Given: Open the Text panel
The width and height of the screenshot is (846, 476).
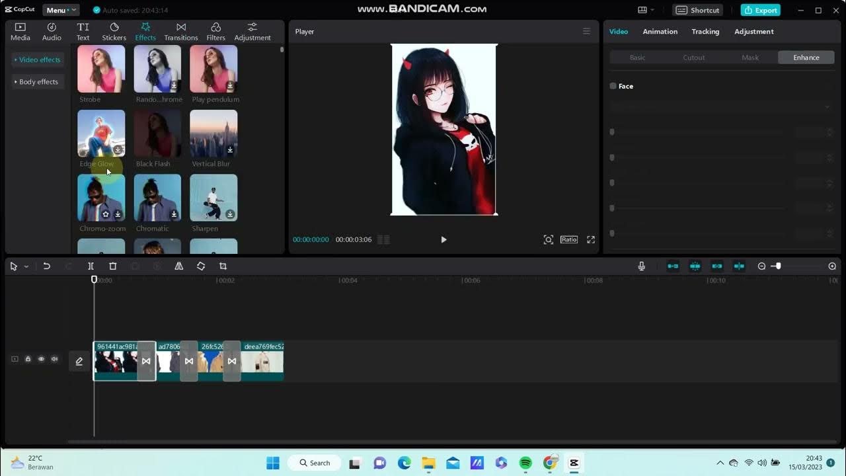Looking at the screenshot, I should [83, 32].
